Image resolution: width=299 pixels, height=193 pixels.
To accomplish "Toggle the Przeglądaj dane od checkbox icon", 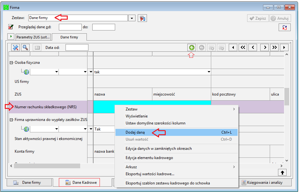I will click(x=11, y=27).
